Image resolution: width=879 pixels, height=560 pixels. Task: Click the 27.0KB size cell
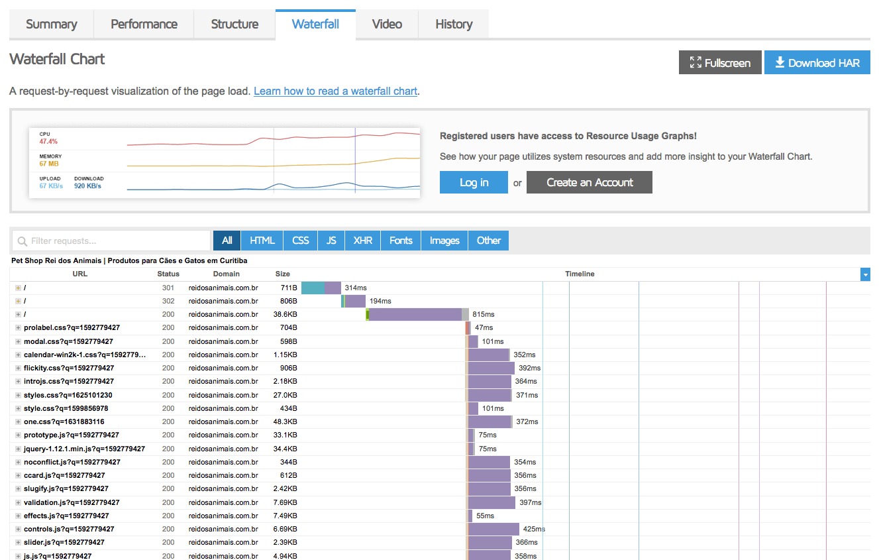pos(285,395)
